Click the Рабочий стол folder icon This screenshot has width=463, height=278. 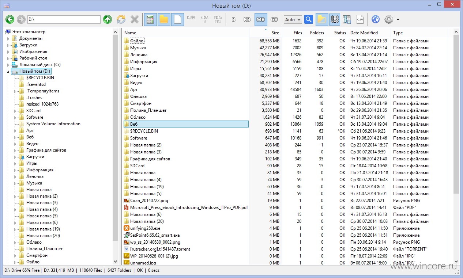(15, 58)
